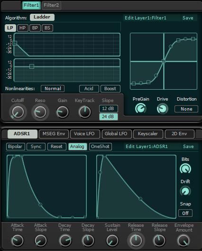Click the Attack Time knob
202x251 pixels.
click(x=17, y=241)
